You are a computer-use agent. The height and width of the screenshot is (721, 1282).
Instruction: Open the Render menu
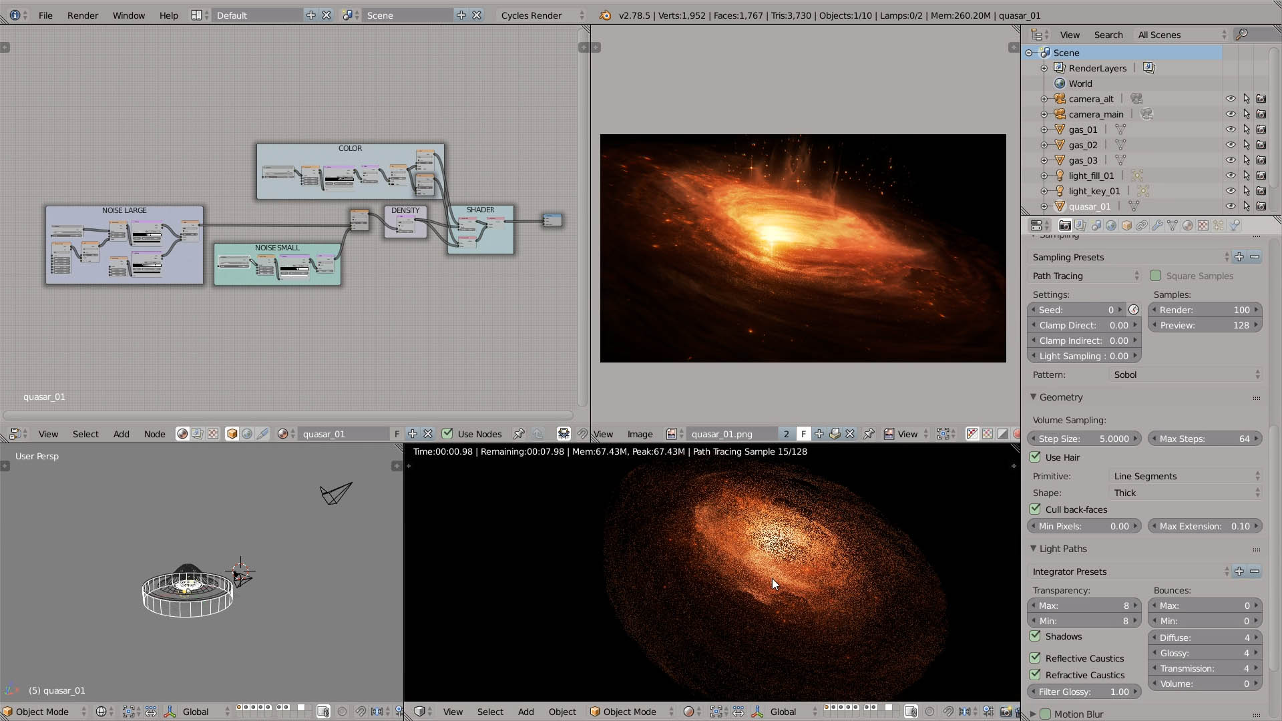point(82,15)
